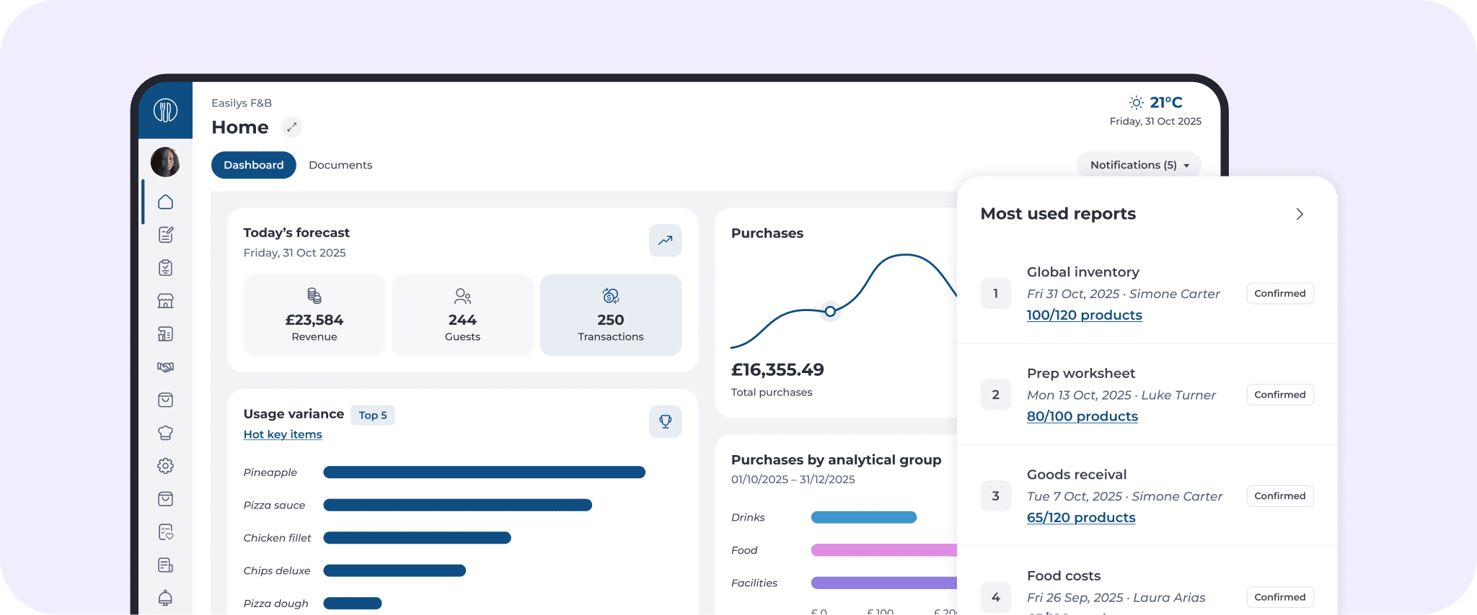Screen dimensions: 1477x615
Task: Click the sun weather icon
Action: (1136, 102)
